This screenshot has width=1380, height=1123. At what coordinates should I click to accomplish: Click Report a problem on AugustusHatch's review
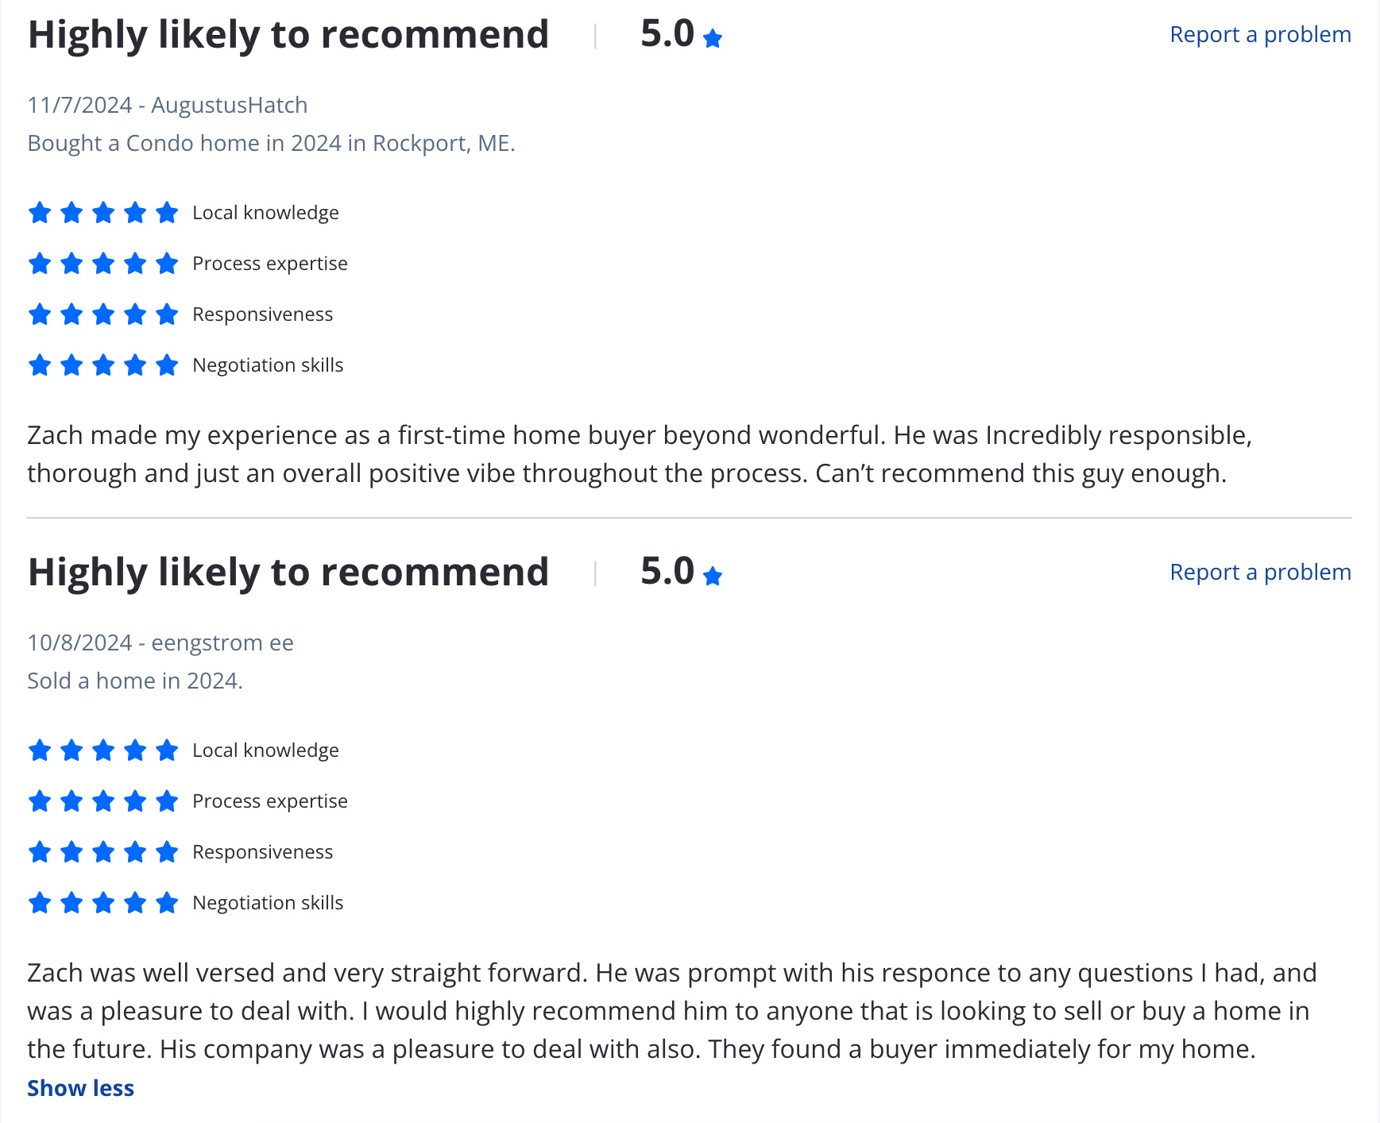pos(1260,35)
